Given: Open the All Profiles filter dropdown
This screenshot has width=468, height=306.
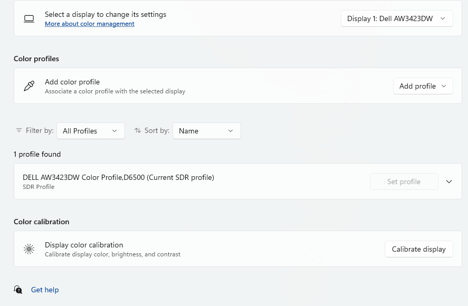Looking at the screenshot, I should (90, 131).
